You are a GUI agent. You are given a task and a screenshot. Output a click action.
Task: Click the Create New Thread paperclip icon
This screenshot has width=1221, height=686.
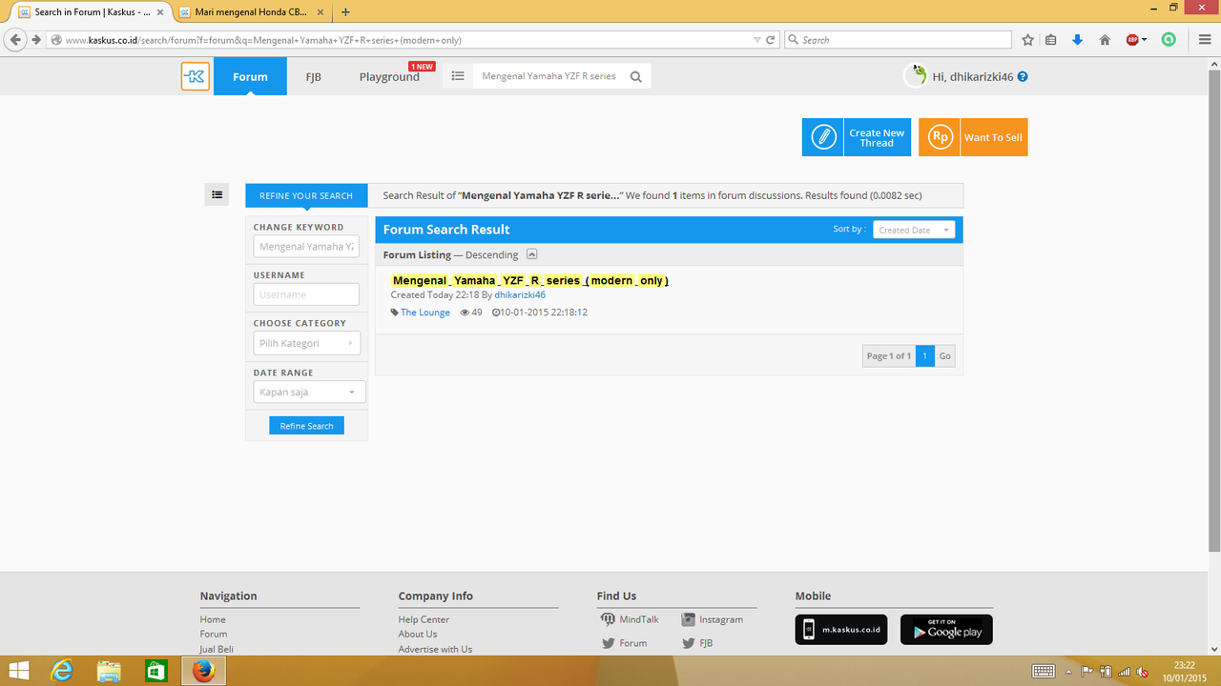(x=823, y=137)
